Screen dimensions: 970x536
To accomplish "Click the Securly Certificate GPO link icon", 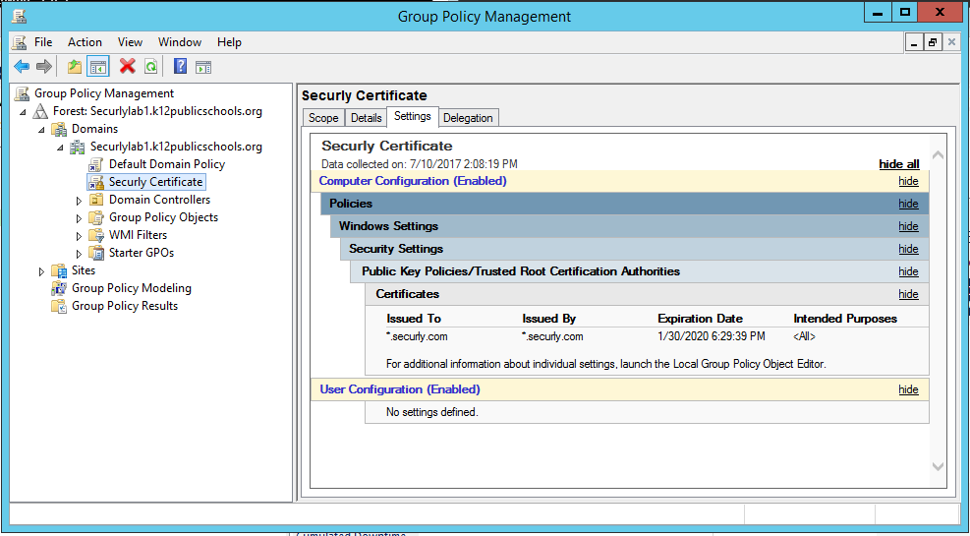I will point(96,182).
